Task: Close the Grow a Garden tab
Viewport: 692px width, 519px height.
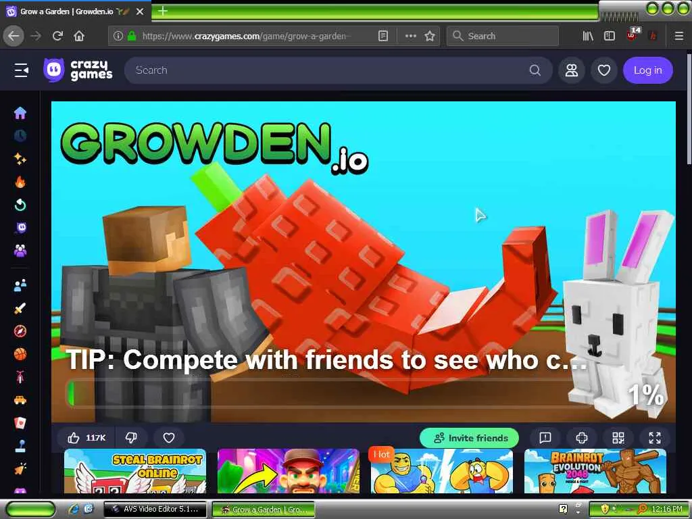Action: point(140,11)
